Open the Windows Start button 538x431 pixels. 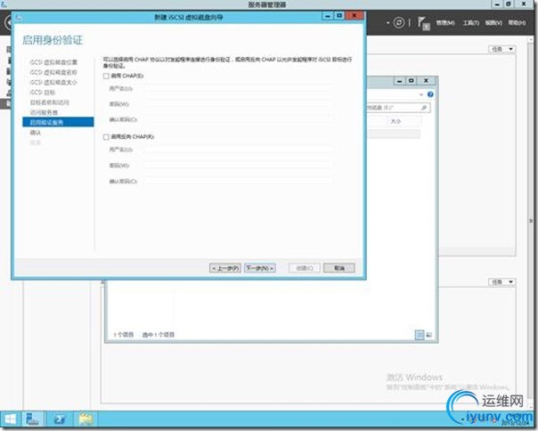coord(10,419)
